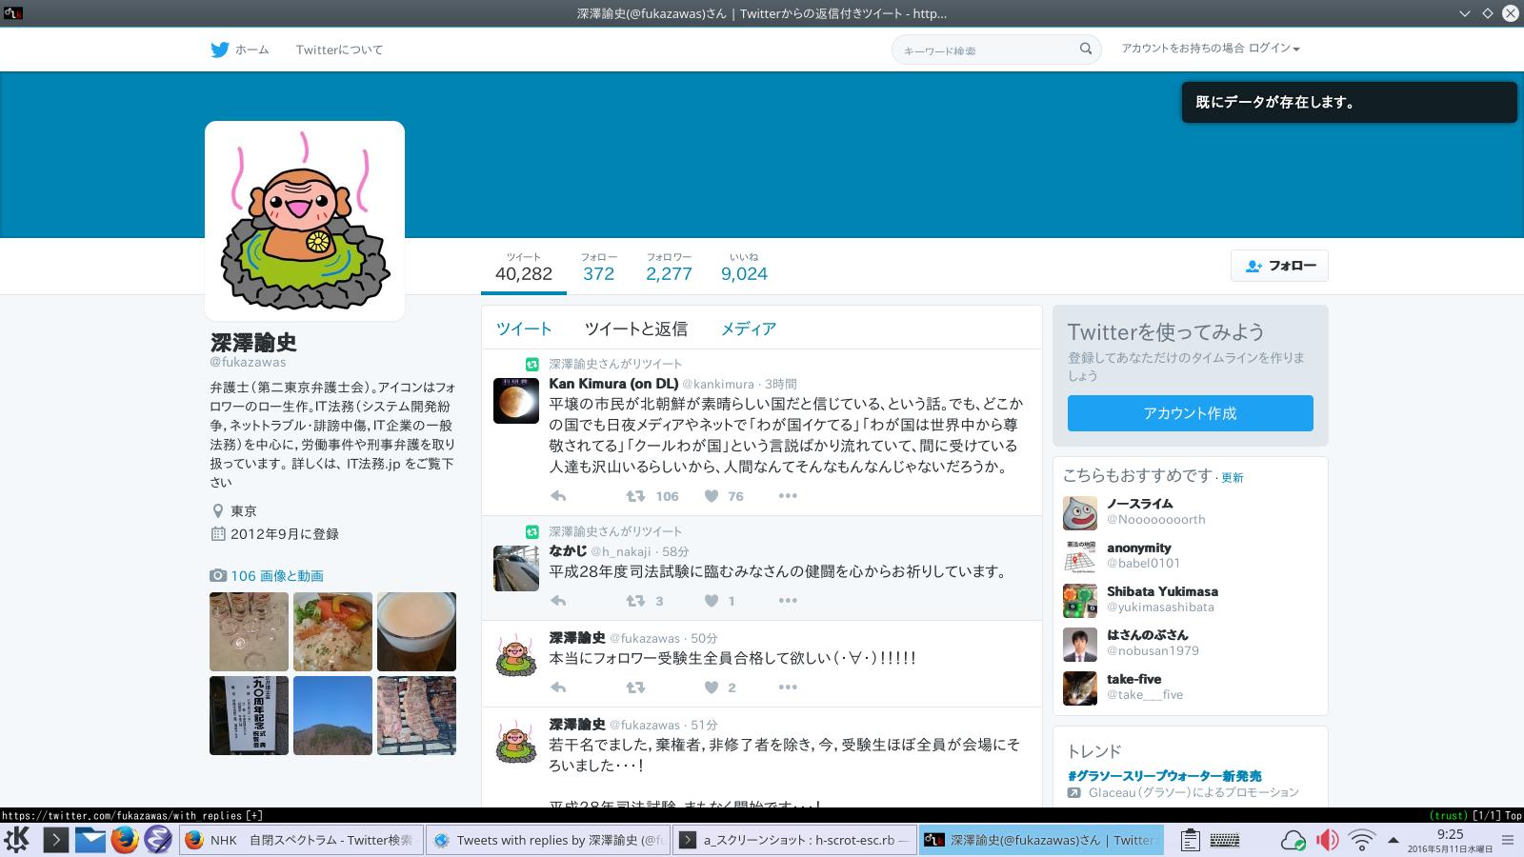The width and height of the screenshot is (1524, 857).
Task: Retweet the 50分 fukazawas tweet
Action: click(635, 688)
